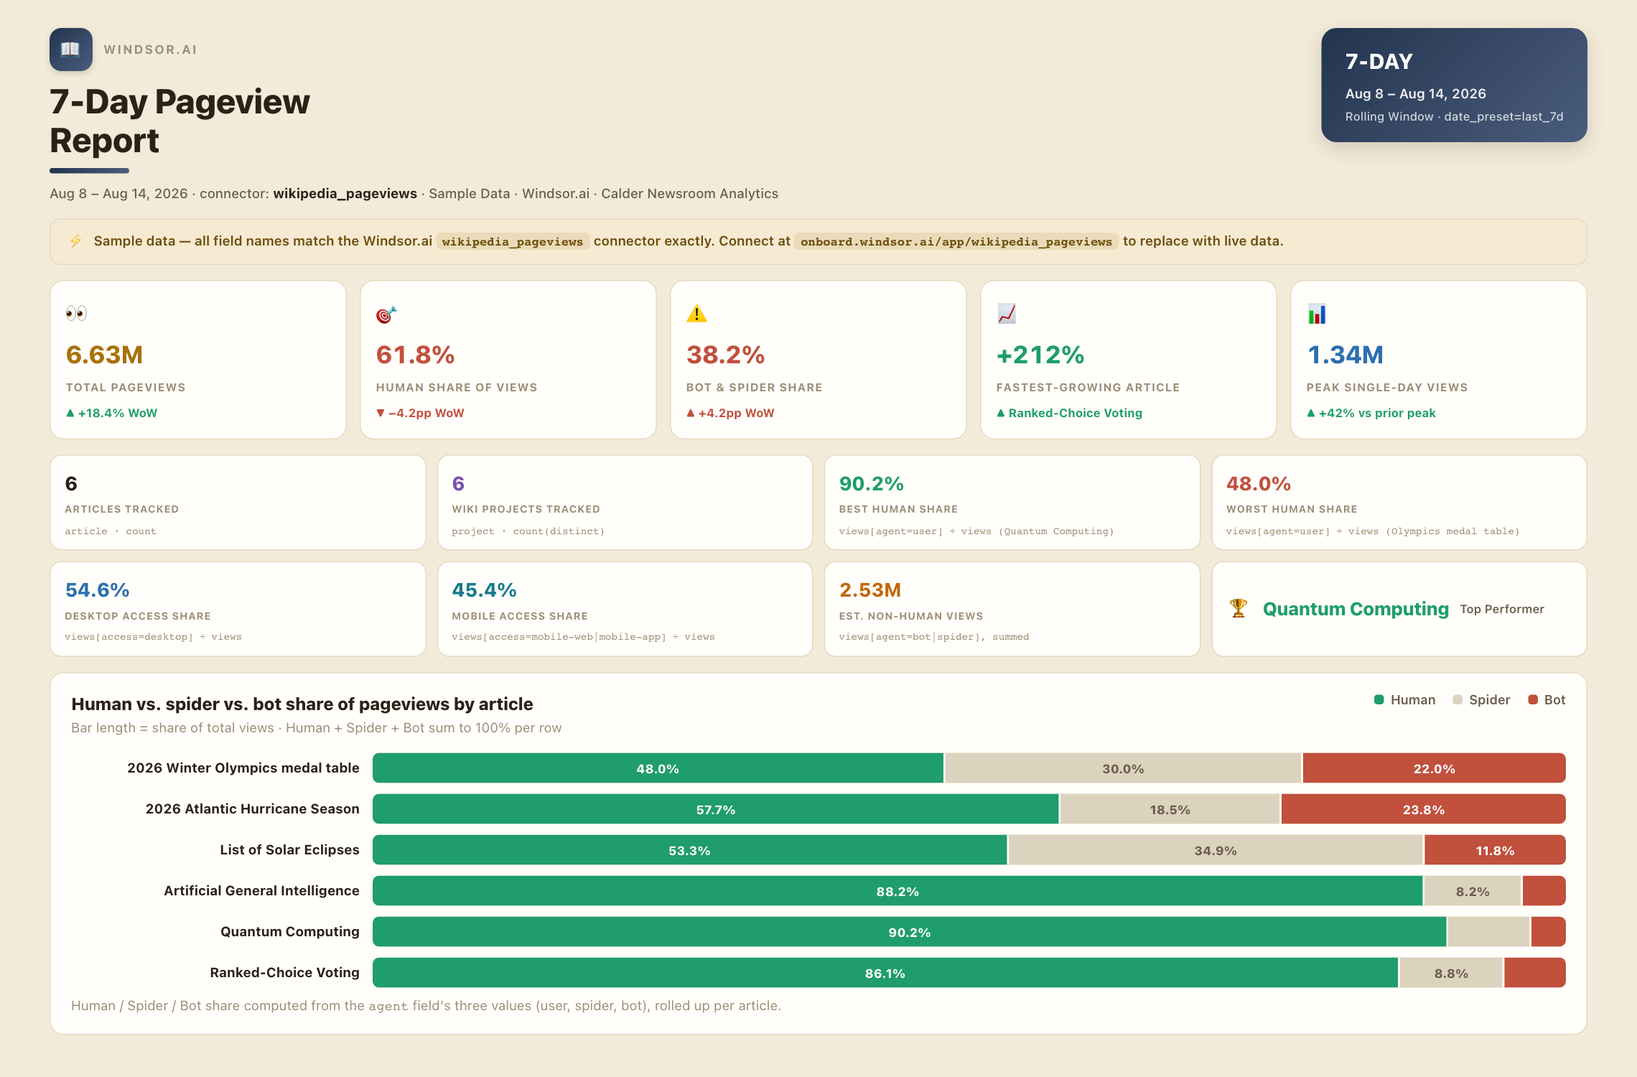Viewport: 1637px width, 1077px height.
Task: Click the 48.0% human bar for Olympics medal table
Action: [x=658, y=768]
